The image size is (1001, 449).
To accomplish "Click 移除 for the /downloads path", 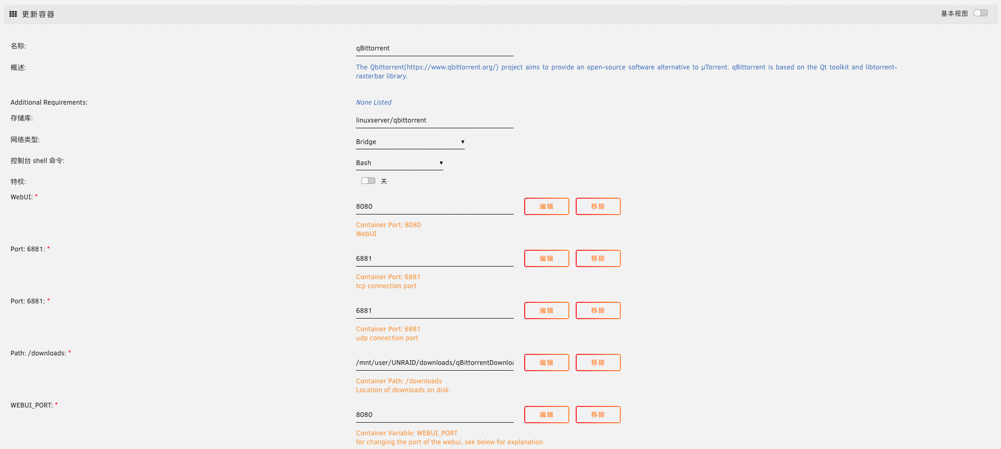I will tap(598, 363).
